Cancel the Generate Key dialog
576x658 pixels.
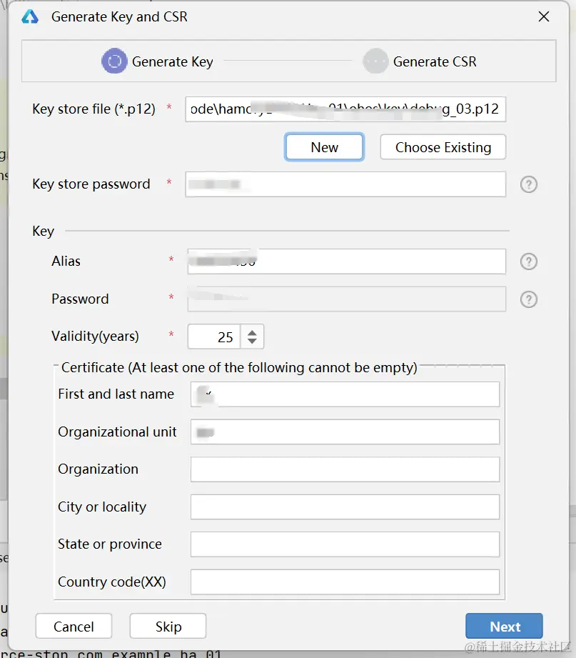[x=74, y=627]
